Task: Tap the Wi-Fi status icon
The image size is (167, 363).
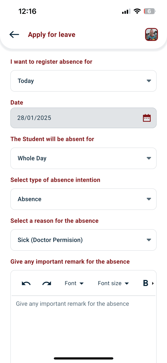Action: [x=137, y=11]
